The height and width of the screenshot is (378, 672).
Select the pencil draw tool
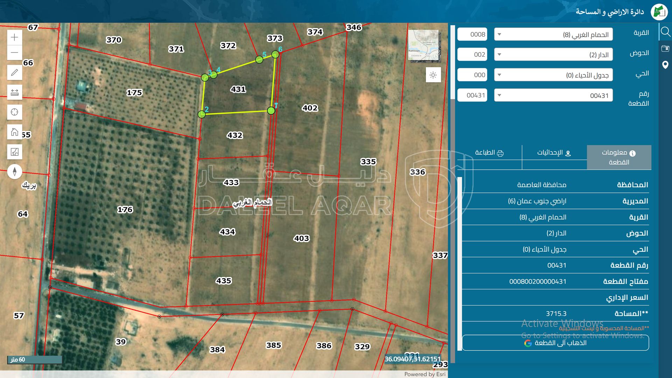(x=14, y=72)
